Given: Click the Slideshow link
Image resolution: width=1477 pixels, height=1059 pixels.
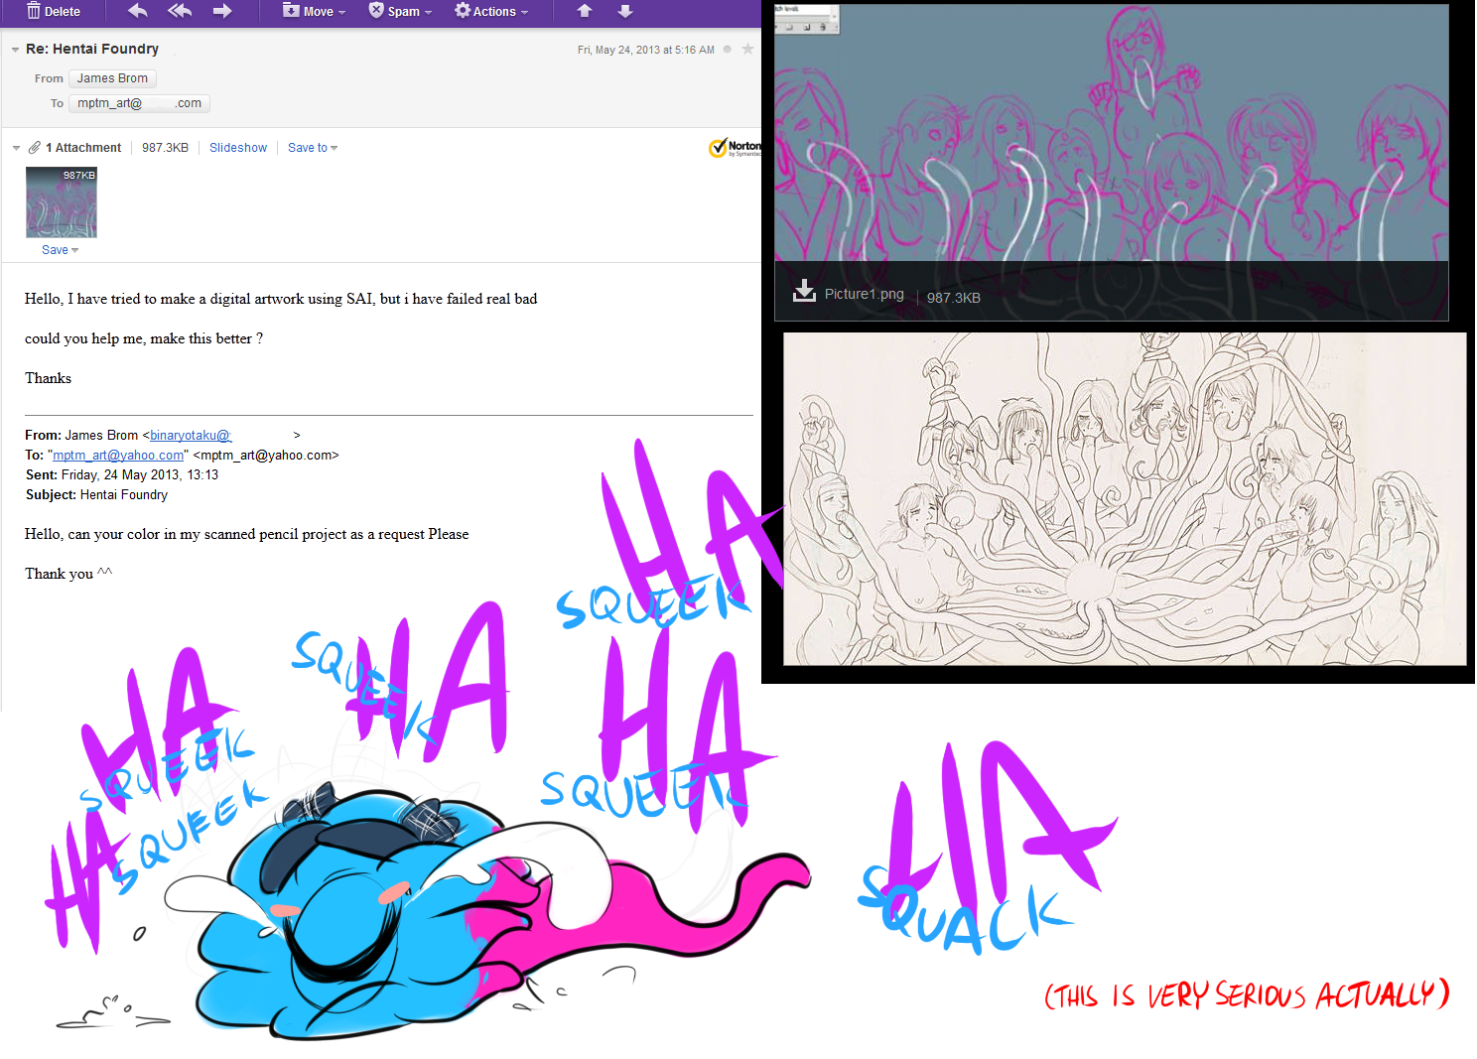Looking at the screenshot, I should [238, 148].
